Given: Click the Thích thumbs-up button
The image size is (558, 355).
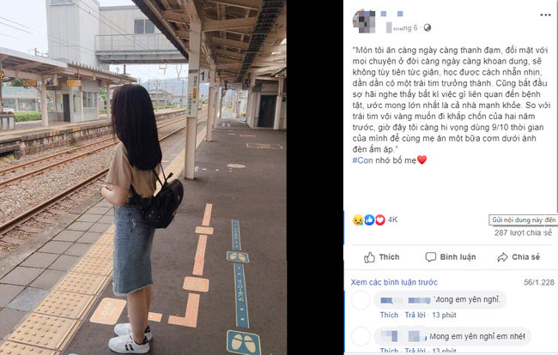Looking at the screenshot, I should (x=381, y=257).
